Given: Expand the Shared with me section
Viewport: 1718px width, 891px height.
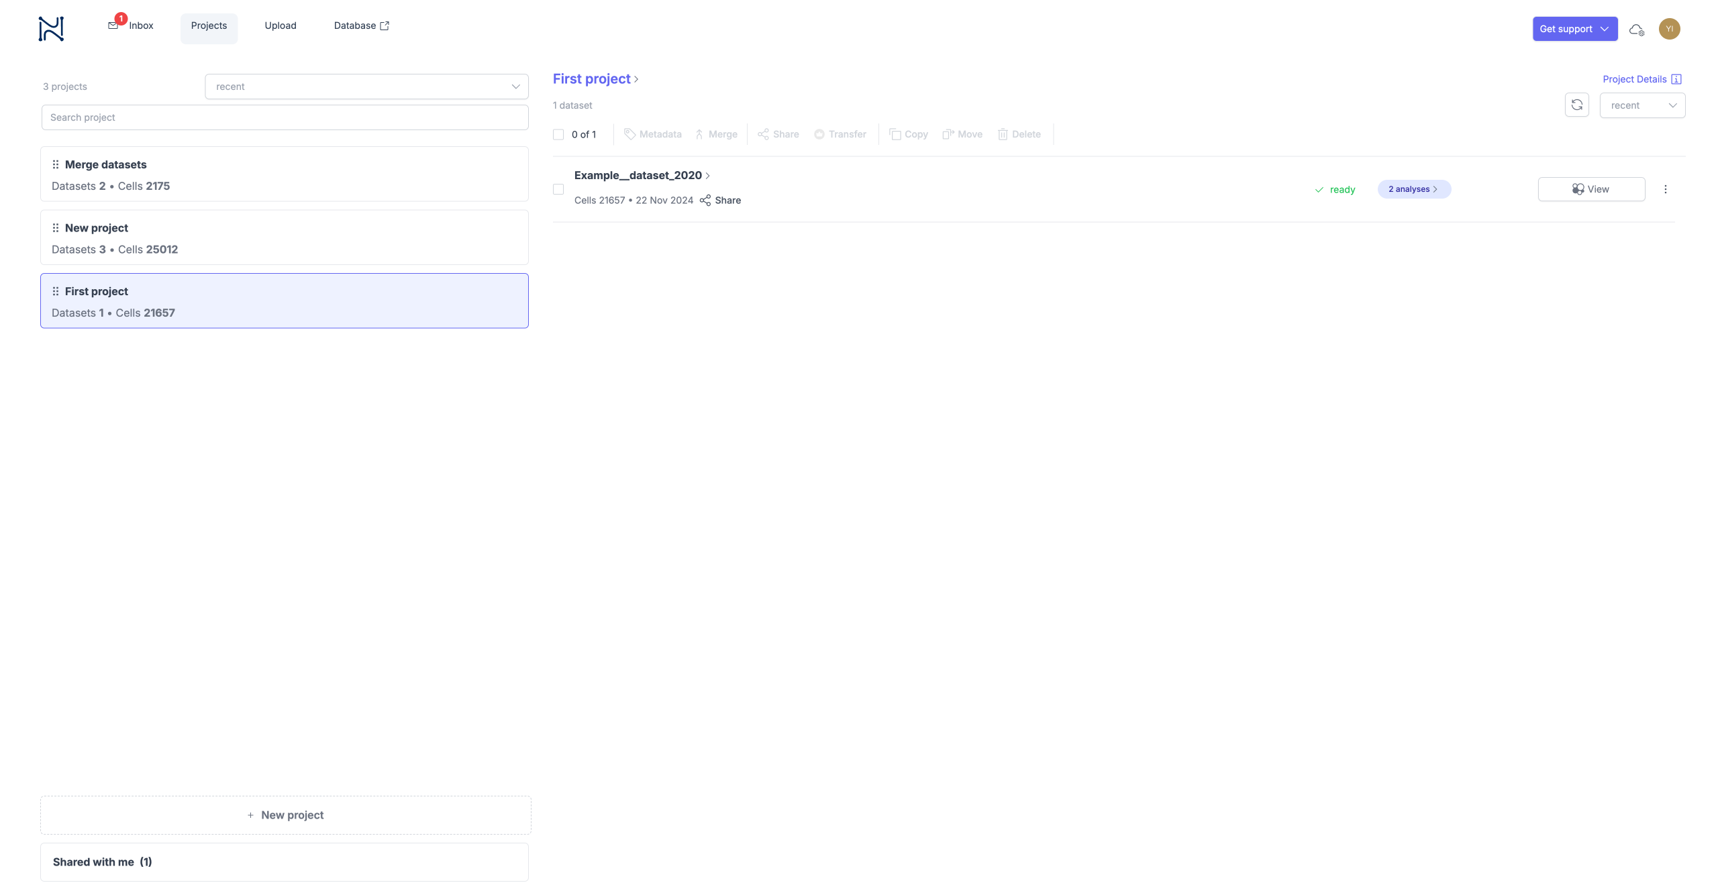Looking at the screenshot, I should coord(284,862).
